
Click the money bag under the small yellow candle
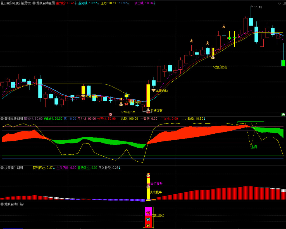click(x=121, y=104)
